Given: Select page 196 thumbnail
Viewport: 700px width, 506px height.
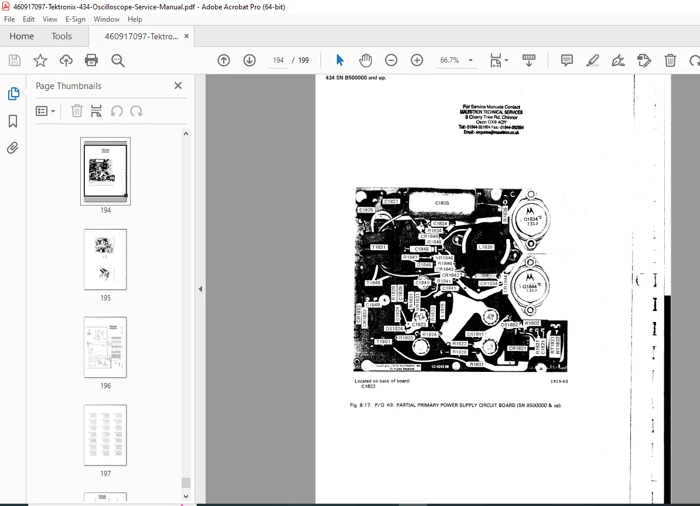Looking at the screenshot, I should [x=105, y=347].
